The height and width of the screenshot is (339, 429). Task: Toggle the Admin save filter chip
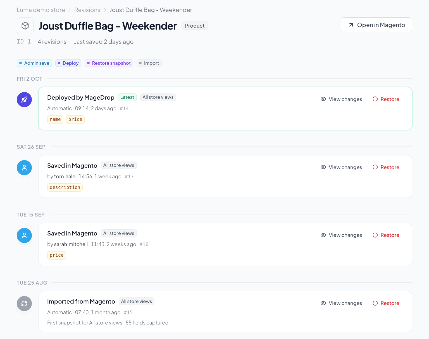[x=34, y=63]
